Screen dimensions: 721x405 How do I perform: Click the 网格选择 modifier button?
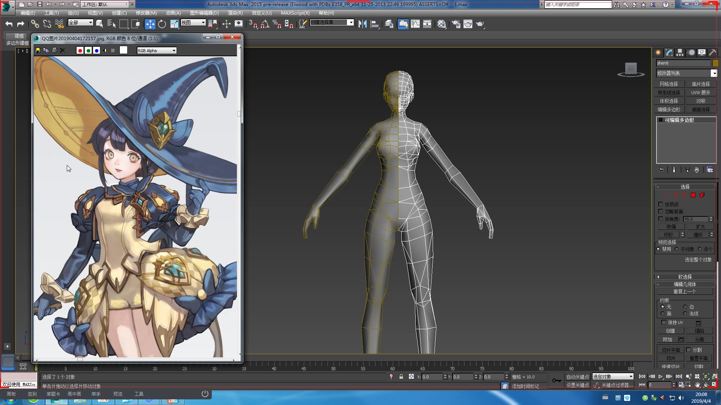pos(669,84)
